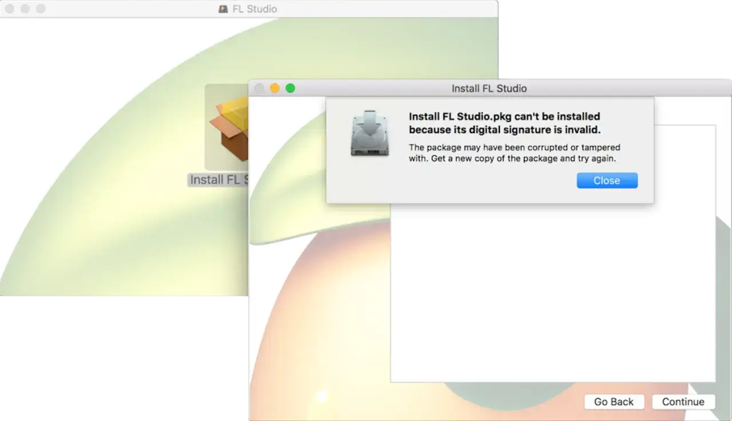Click Go Back in the installer
Image resolution: width=732 pixels, height=421 pixels.
pyautogui.click(x=614, y=402)
